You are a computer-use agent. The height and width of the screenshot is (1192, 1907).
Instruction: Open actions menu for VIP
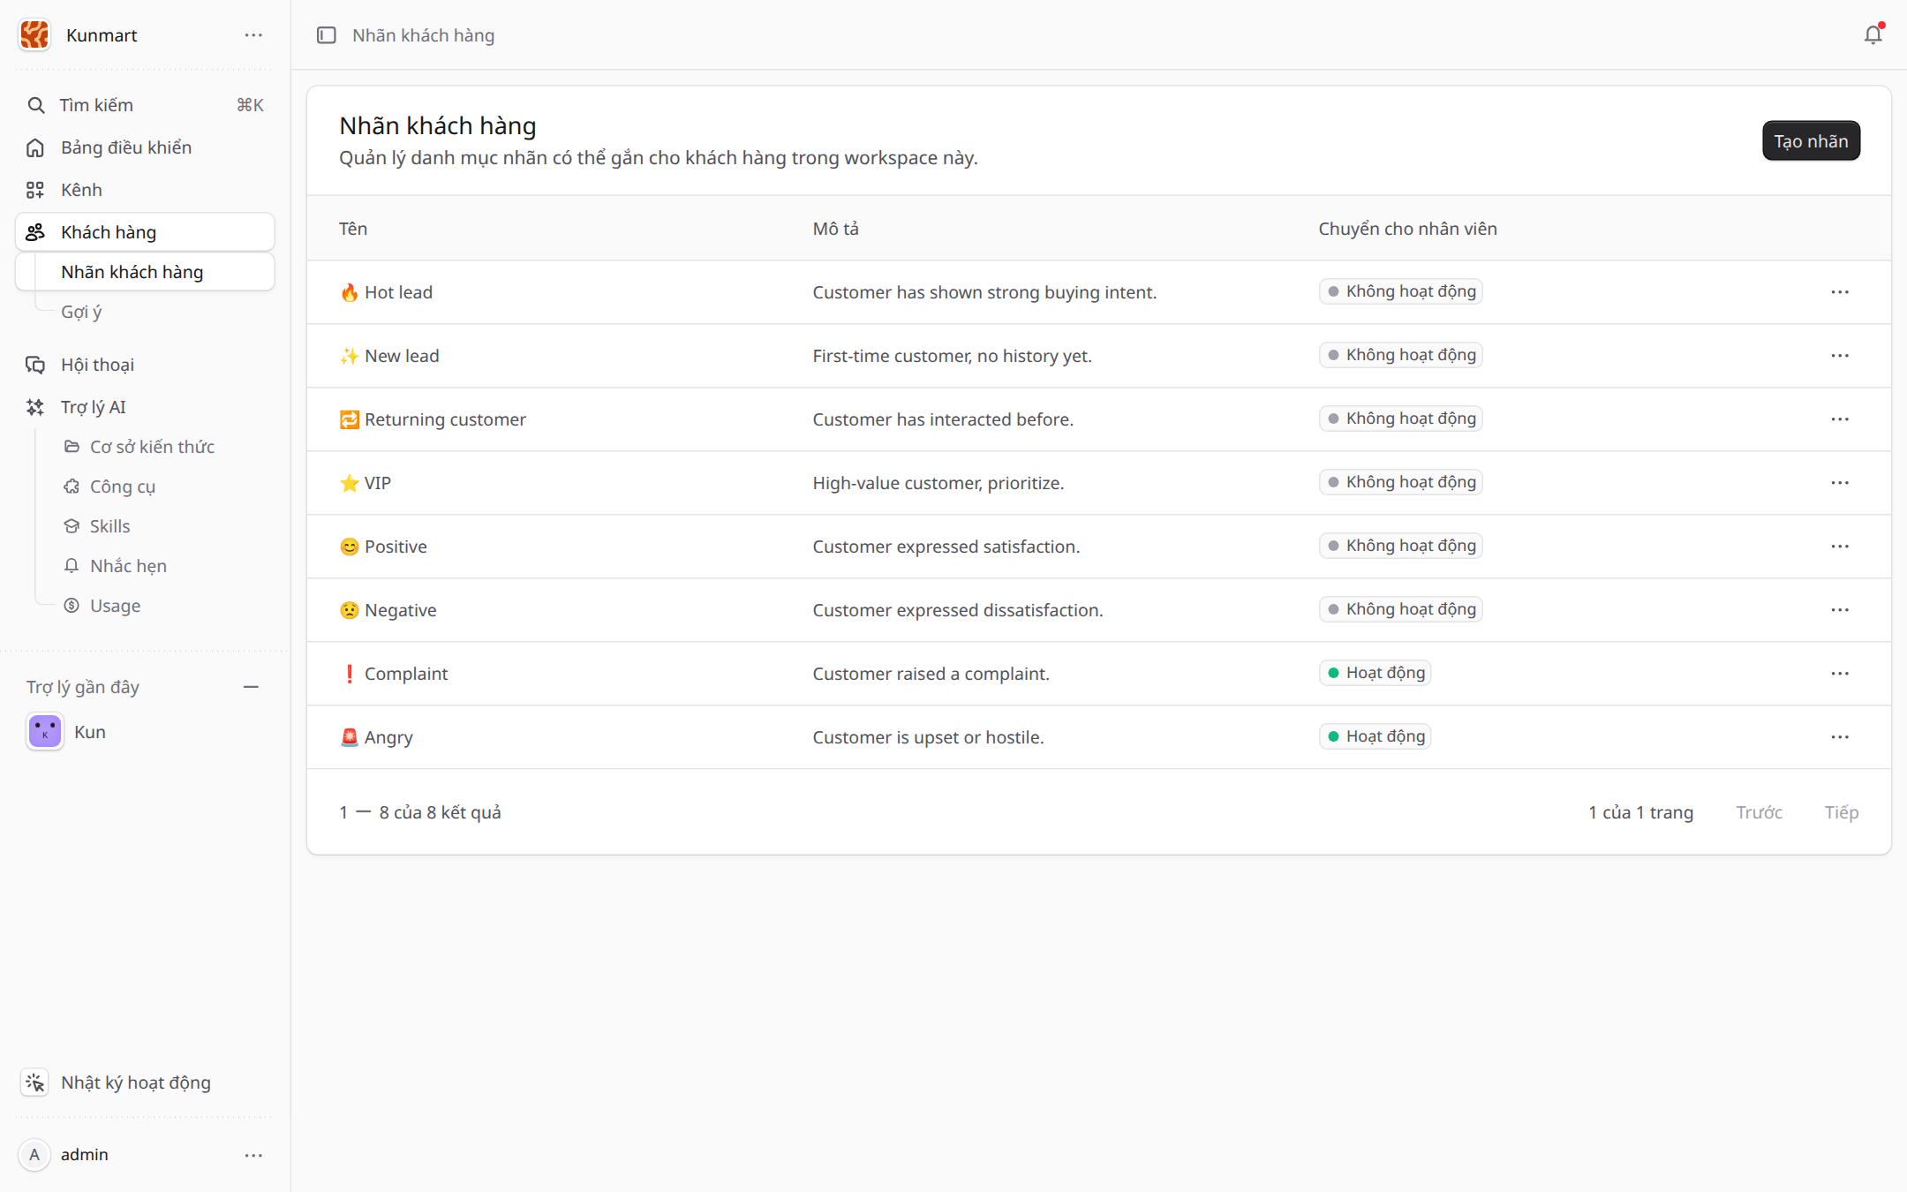(1840, 483)
